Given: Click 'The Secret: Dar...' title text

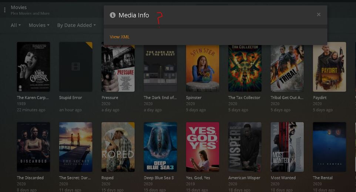Looking at the screenshot, I should pyautogui.click(x=75, y=178).
